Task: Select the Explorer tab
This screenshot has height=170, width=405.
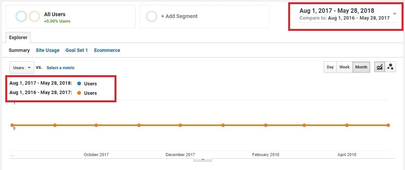Action: click(18, 38)
